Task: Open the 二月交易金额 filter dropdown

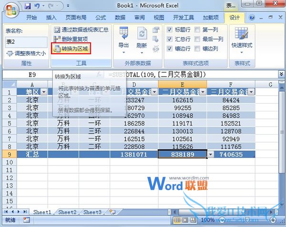Action: (x=203, y=92)
